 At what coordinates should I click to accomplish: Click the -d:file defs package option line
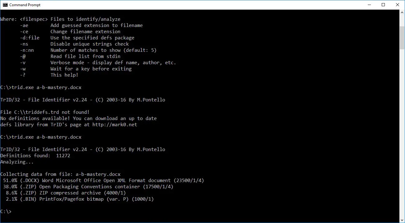click(77, 38)
